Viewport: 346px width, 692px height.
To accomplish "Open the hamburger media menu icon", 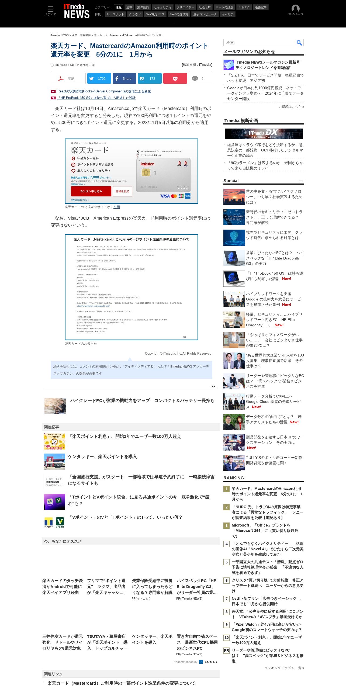I will (50, 9).
